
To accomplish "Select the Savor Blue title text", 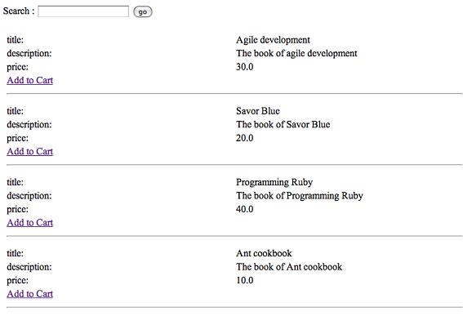I will 258,111.
